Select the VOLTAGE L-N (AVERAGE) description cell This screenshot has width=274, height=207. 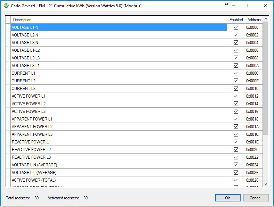pyautogui.click(x=119, y=165)
